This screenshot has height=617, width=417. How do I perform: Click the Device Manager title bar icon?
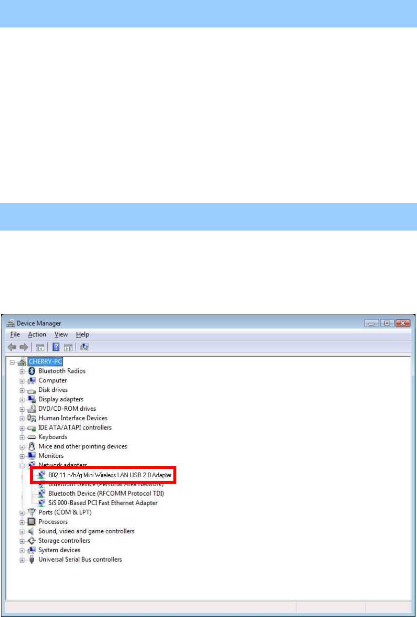pos(11,323)
